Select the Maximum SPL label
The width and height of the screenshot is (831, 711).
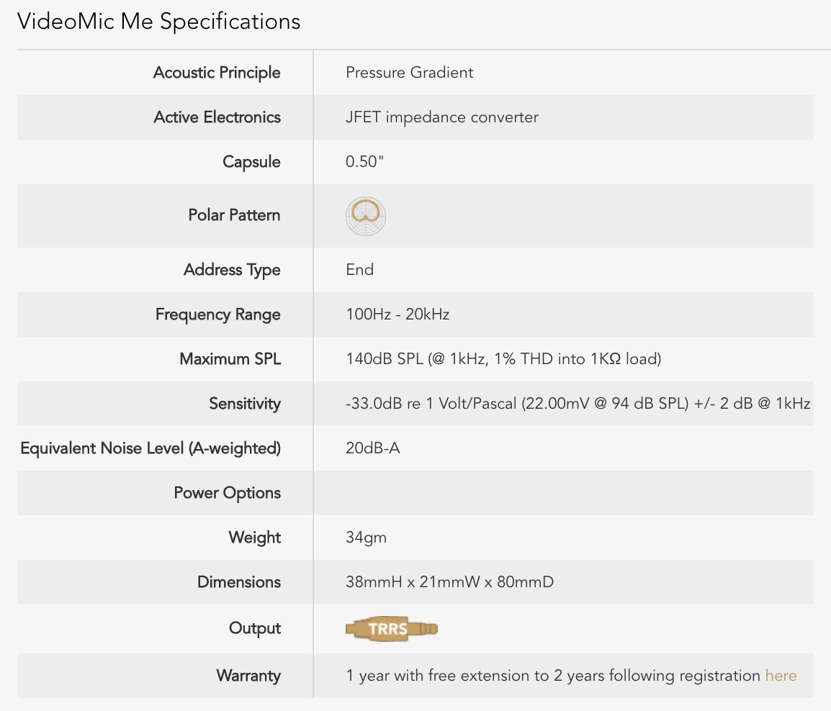point(230,359)
